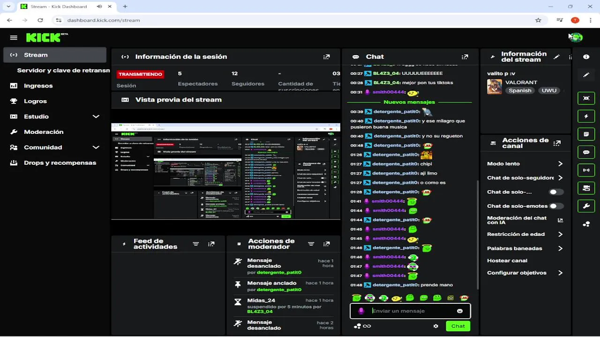
Task: Click the pencil icon in right sidebar
Action: pyautogui.click(x=586, y=75)
